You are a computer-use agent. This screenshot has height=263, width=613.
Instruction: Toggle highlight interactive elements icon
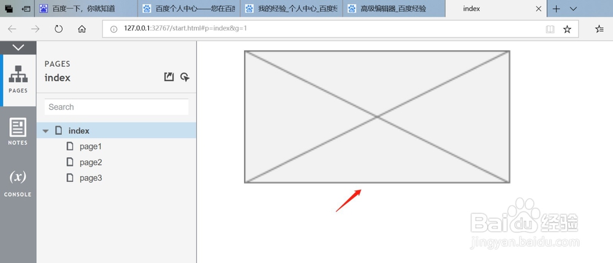click(185, 77)
